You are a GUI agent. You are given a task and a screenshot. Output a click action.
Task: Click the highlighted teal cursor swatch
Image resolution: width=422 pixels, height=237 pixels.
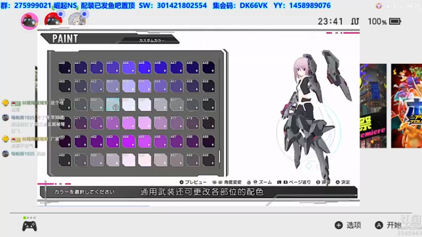click(x=112, y=104)
